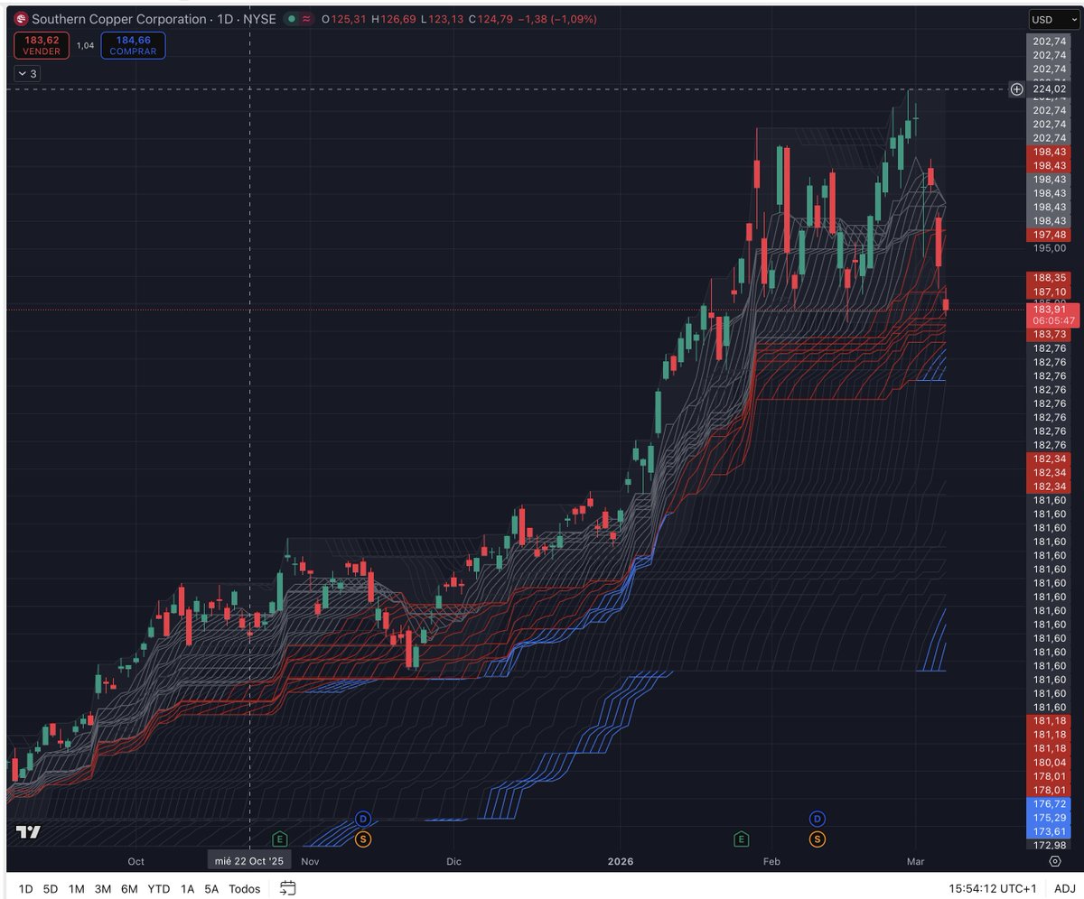
Task: Select the 1M range tab
Action: (x=77, y=889)
